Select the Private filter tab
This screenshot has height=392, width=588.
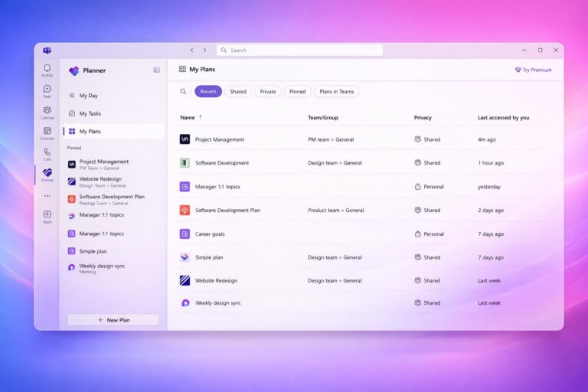pyautogui.click(x=268, y=92)
